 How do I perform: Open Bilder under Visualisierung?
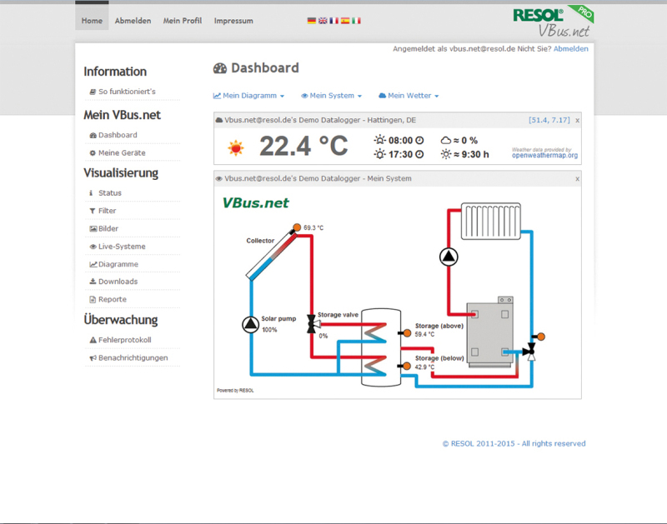coord(108,228)
